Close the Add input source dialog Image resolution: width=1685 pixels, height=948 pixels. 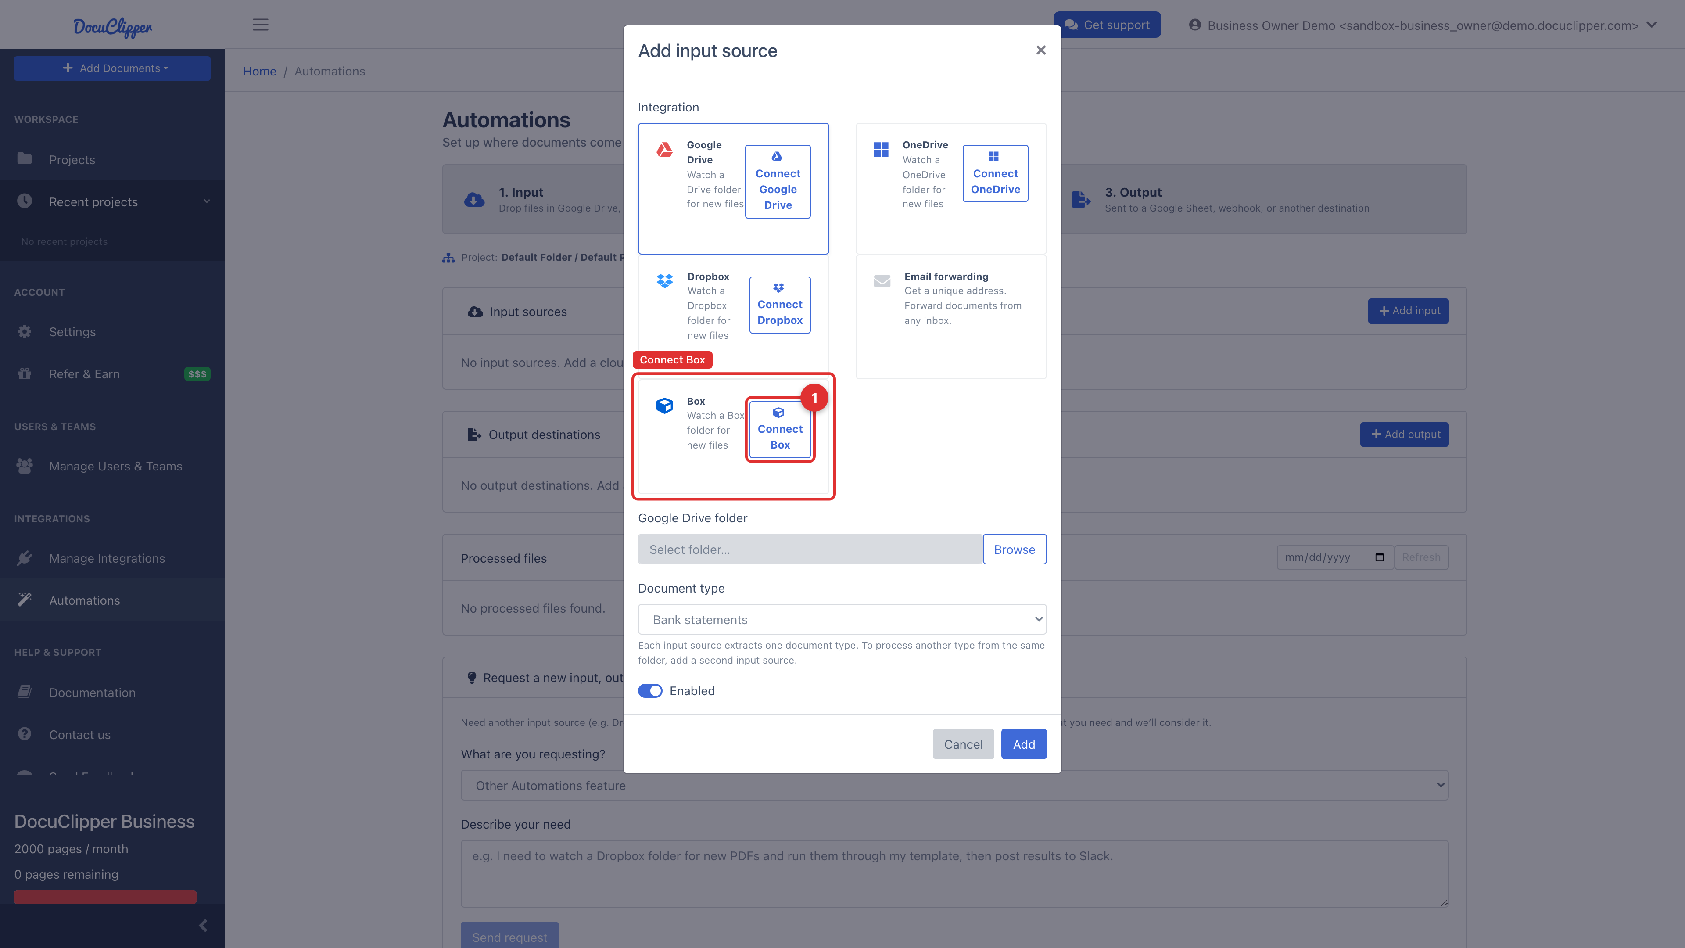1041,50
